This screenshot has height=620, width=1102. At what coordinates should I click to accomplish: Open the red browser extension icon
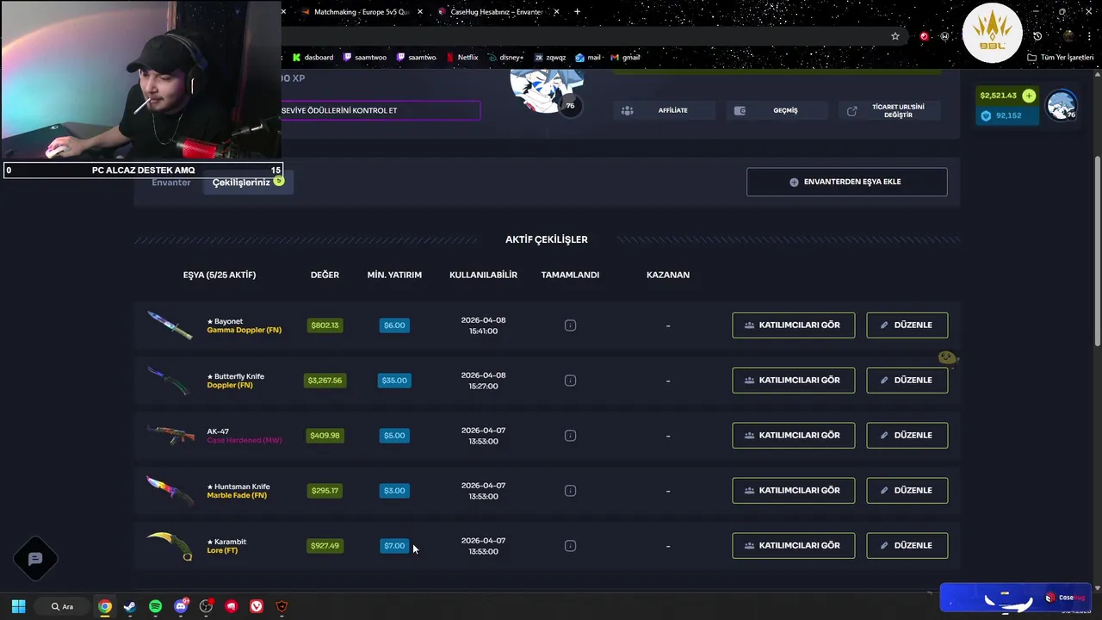tap(924, 36)
